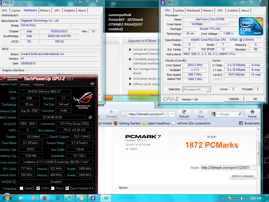Switch to GPU-Z taskbar icon
The height and width of the screenshot is (202, 269).
tap(106, 198)
